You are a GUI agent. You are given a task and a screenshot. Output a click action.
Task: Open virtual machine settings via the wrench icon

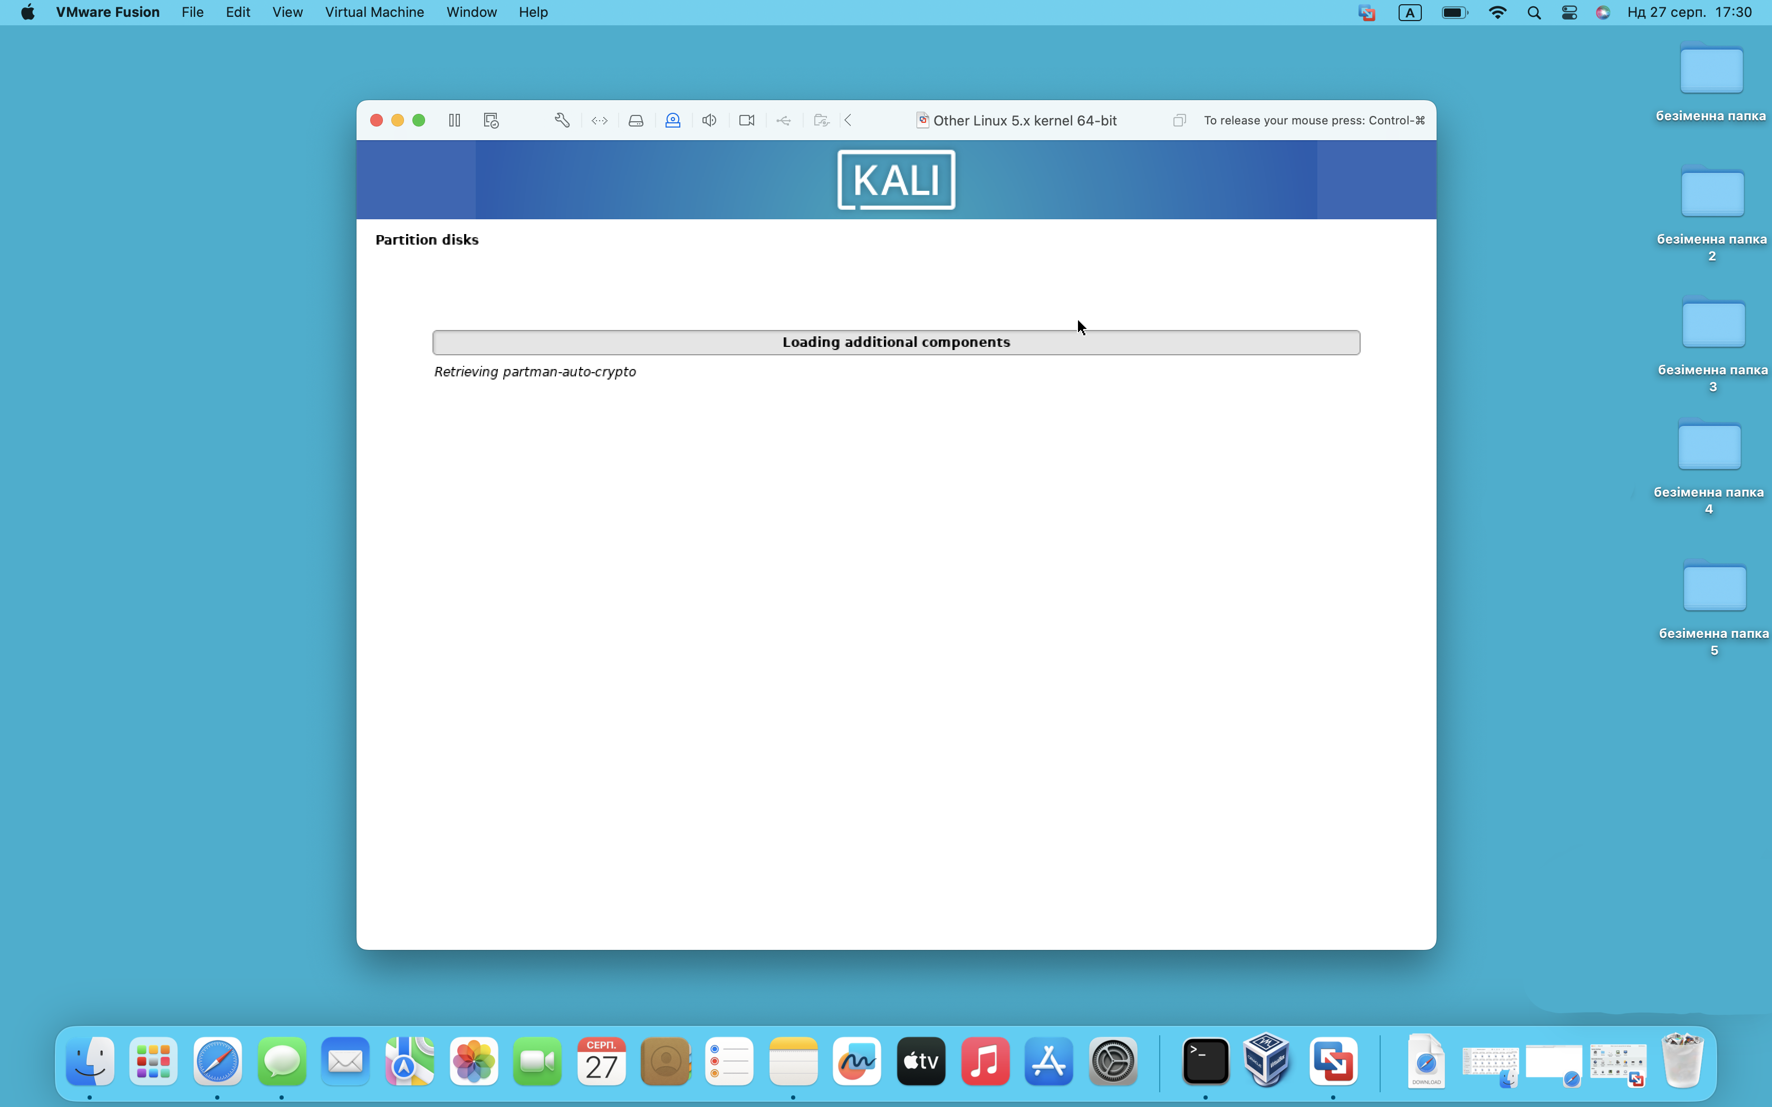coord(562,120)
